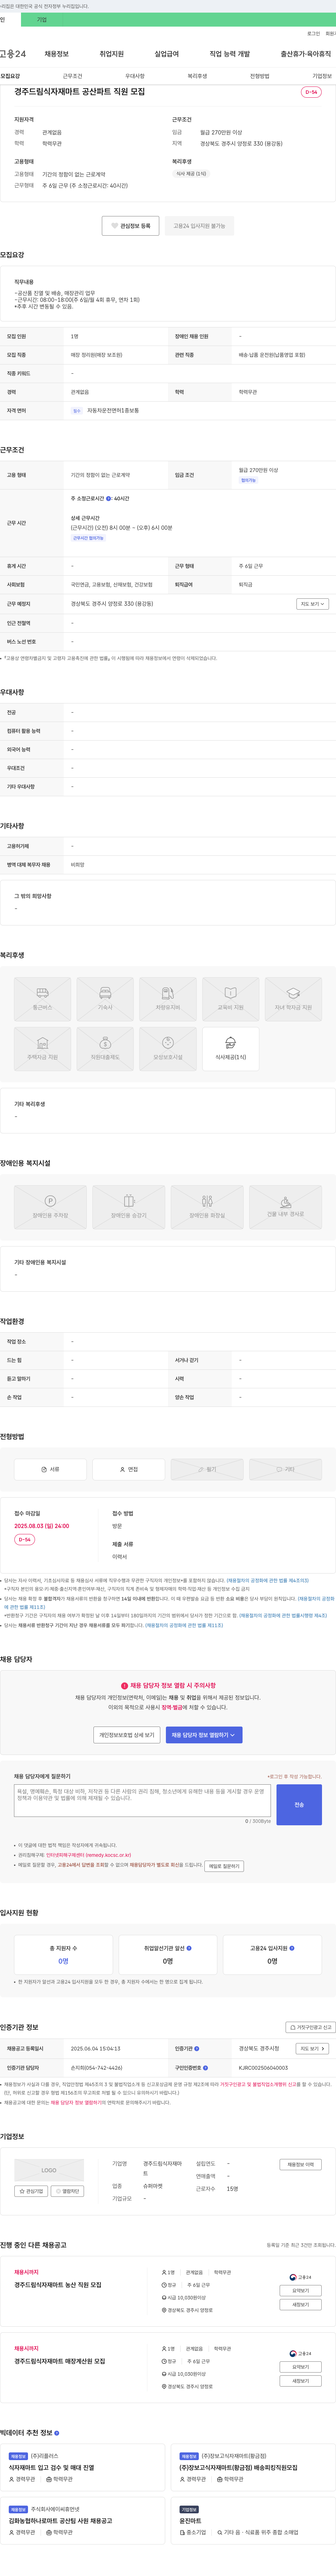Click the 채용 담당자에게 질문하기 text area
This screenshot has width=336, height=2576.
[x=142, y=1801]
